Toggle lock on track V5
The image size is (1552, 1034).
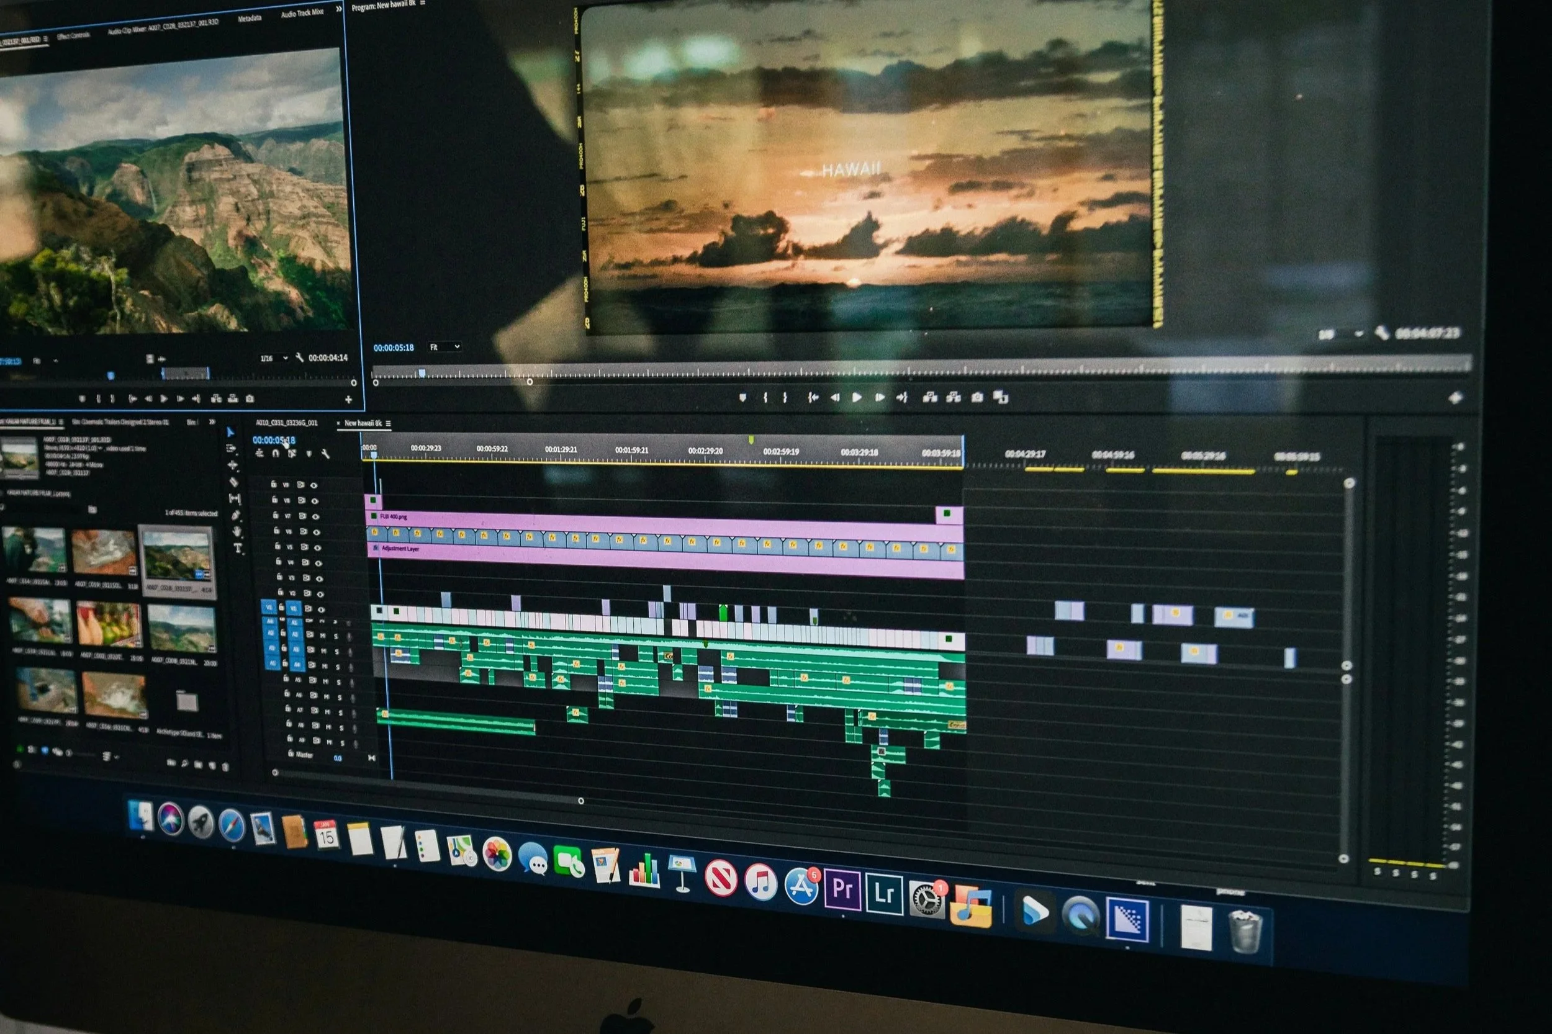(x=277, y=546)
